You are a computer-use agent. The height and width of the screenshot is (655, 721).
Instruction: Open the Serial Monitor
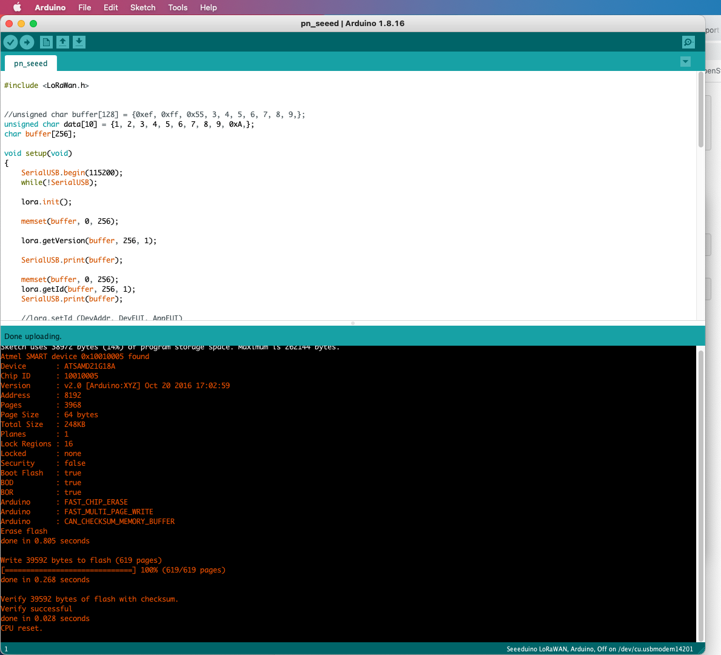tap(688, 42)
